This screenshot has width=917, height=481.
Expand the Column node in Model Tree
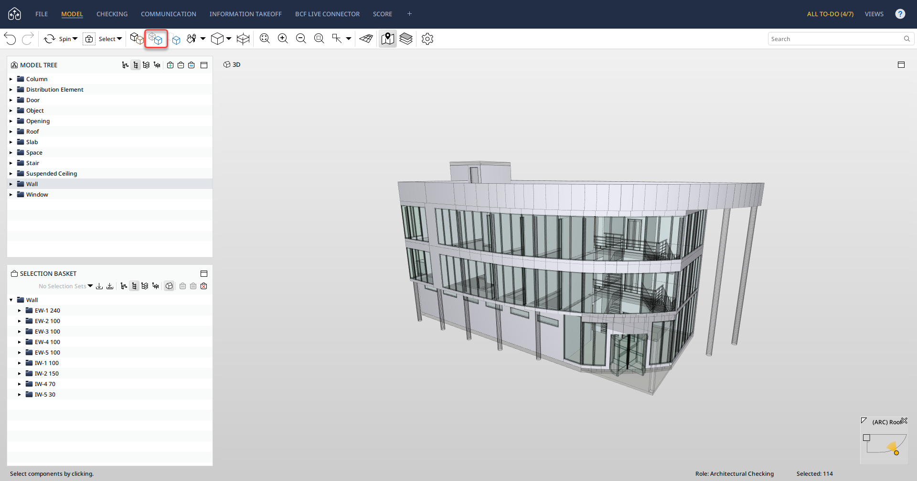(11, 79)
